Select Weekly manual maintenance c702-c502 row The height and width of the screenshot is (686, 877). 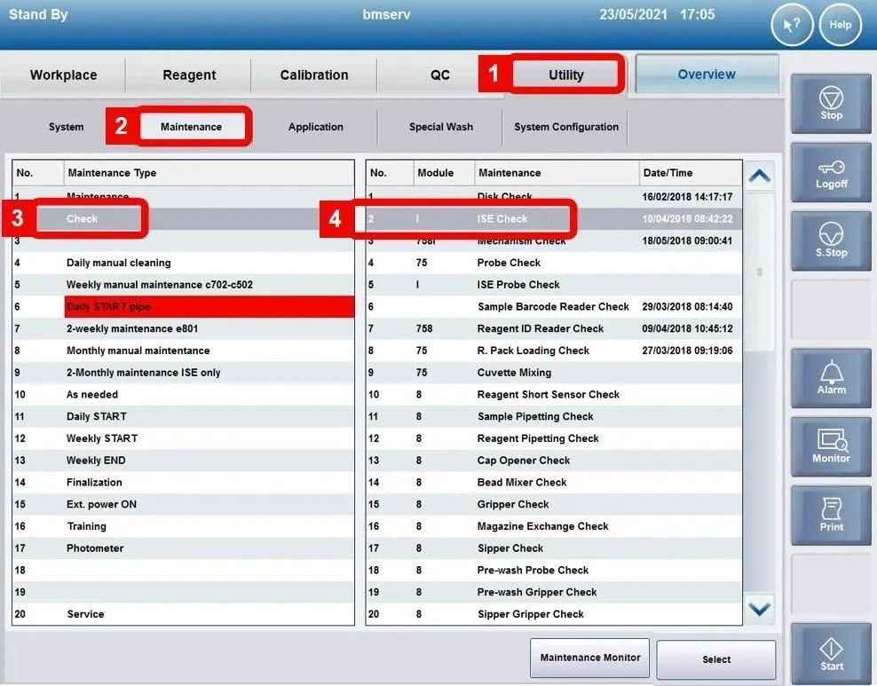184,285
